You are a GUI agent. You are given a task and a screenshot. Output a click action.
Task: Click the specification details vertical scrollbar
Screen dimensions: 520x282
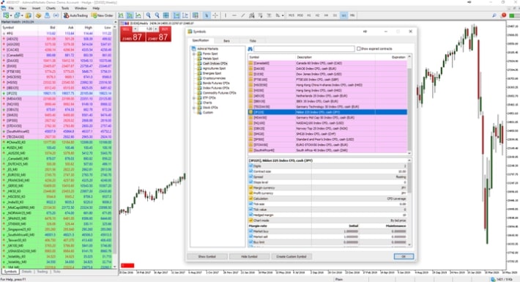(409, 202)
